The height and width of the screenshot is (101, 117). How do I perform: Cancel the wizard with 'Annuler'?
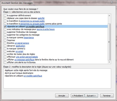[x=62, y=96]
